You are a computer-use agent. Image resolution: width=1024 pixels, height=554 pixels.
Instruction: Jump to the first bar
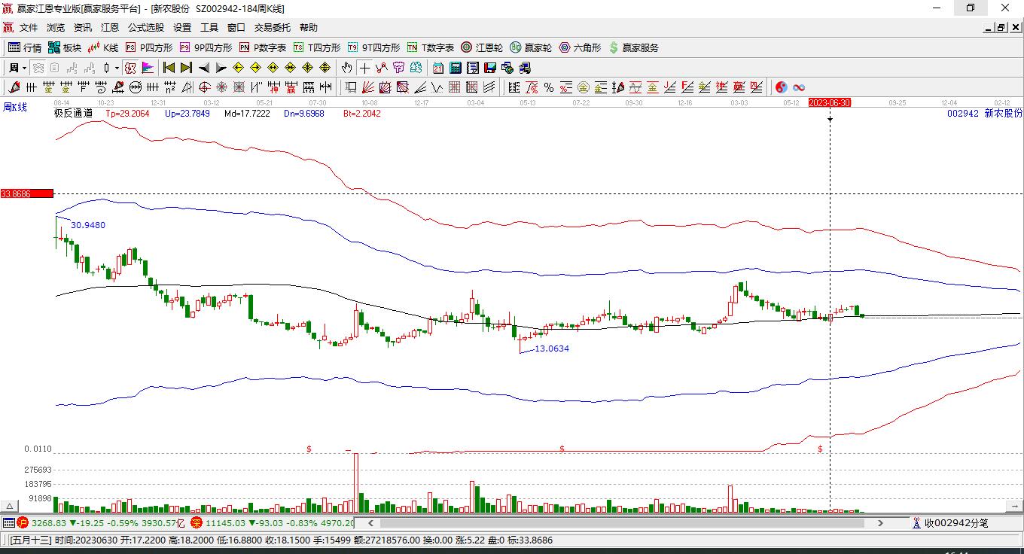pyautogui.click(x=169, y=68)
